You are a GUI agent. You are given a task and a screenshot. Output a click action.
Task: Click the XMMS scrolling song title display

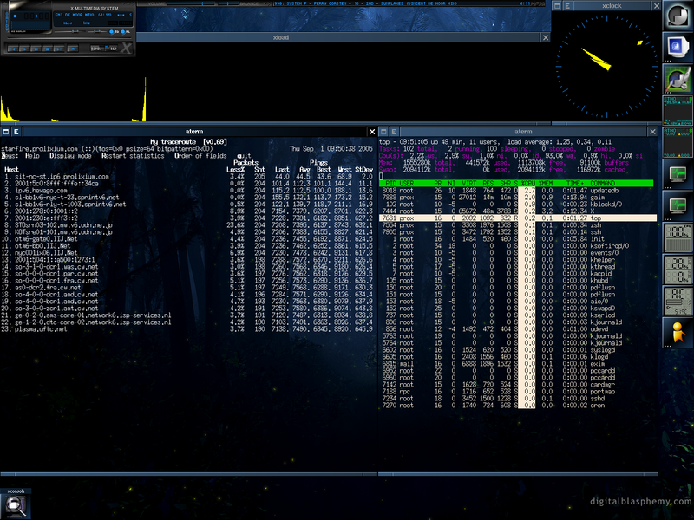[94, 15]
